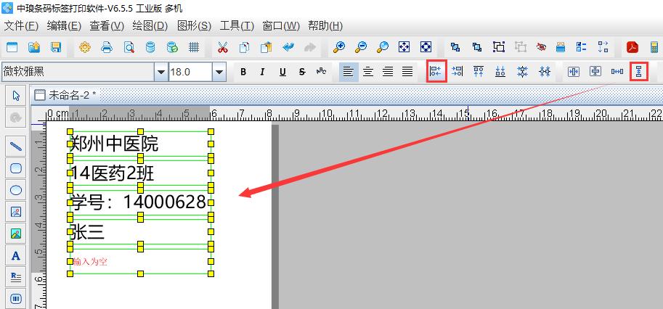Center objects horizontally on canvas
663x309 pixels.
pyautogui.click(x=574, y=72)
